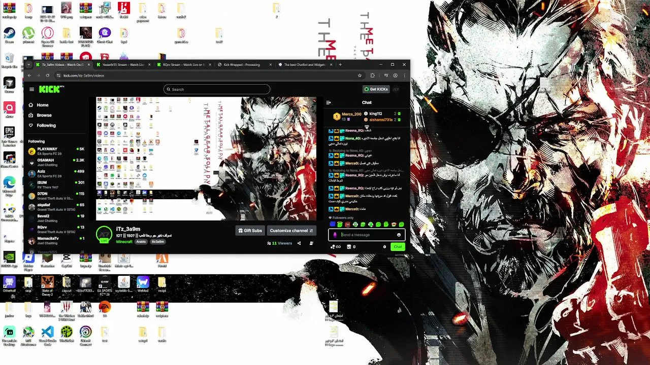Click the gift shop icon below chat input
The width and height of the screenshot is (650, 365).
click(349, 247)
